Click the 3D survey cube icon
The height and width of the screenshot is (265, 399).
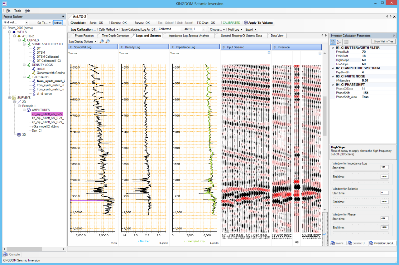pos(19,135)
